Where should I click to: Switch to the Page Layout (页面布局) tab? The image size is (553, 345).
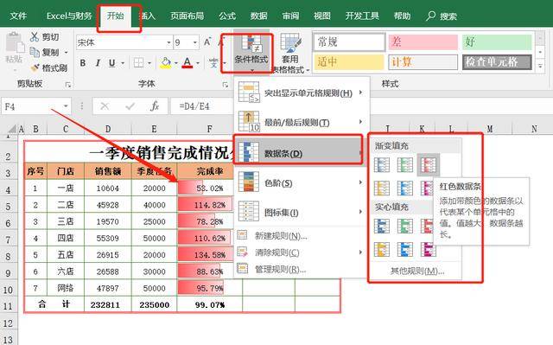(x=187, y=16)
